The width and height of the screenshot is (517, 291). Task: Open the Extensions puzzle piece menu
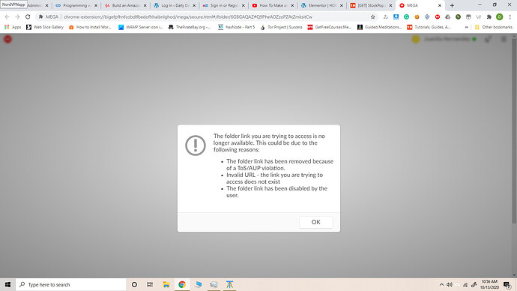tap(489, 16)
